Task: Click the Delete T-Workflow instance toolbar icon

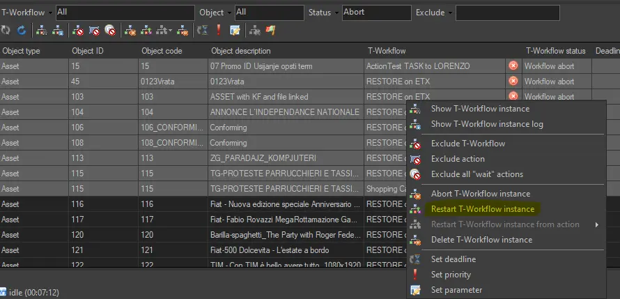Action: [182, 30]
